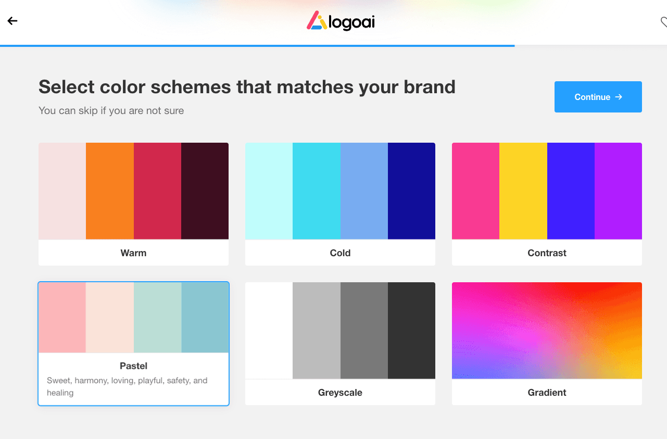The image size is (667, 439).
Task: Click the heart favorites icon
Action: (663, 22)
